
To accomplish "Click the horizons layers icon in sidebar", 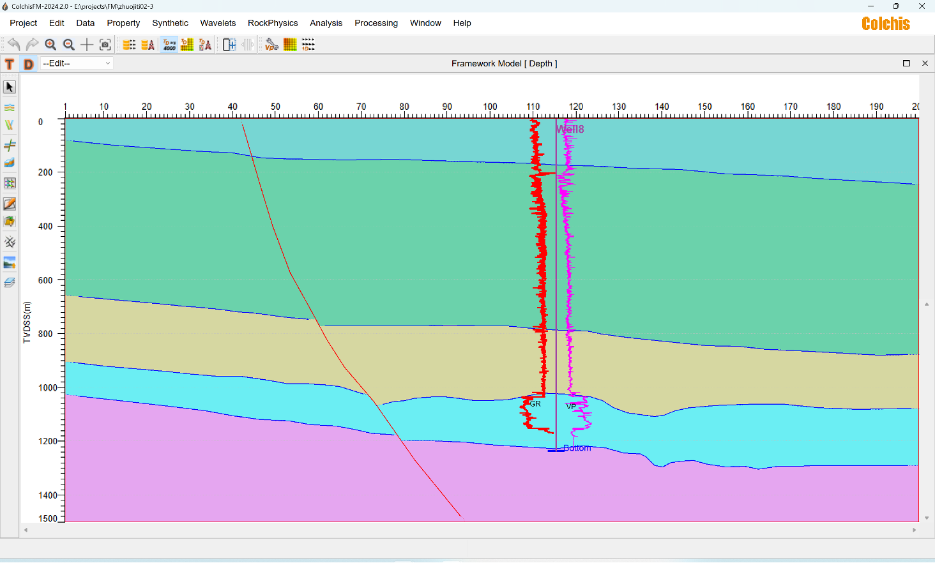I will point(10,107).
